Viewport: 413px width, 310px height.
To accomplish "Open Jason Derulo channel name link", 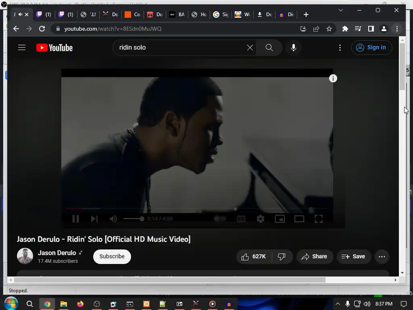I will coord(57,253).
